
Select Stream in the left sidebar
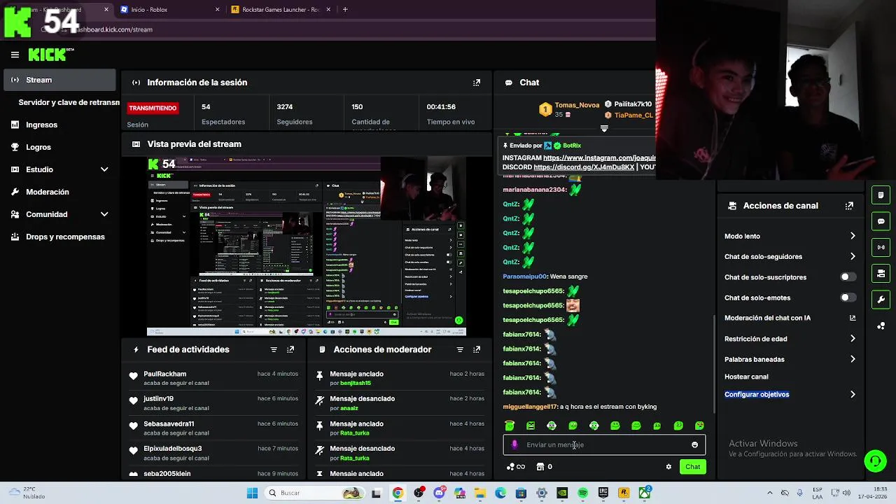(59, 80)
